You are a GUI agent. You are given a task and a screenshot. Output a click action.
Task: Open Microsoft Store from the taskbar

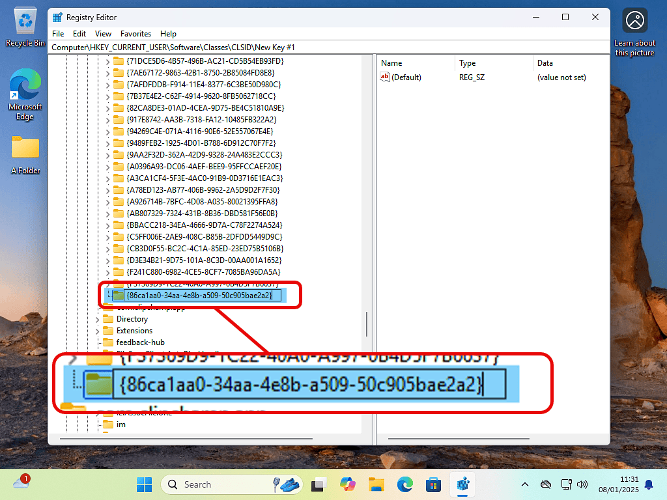click(434, 484)
